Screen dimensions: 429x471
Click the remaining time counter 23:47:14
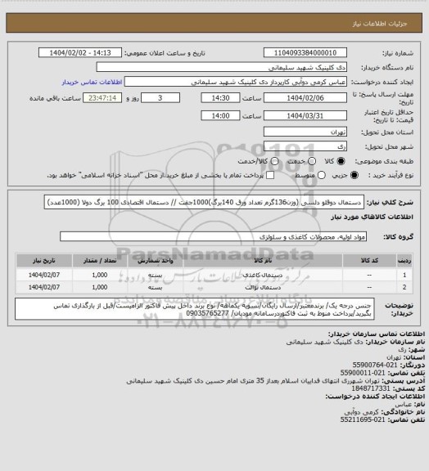click(x=102, y=98)
